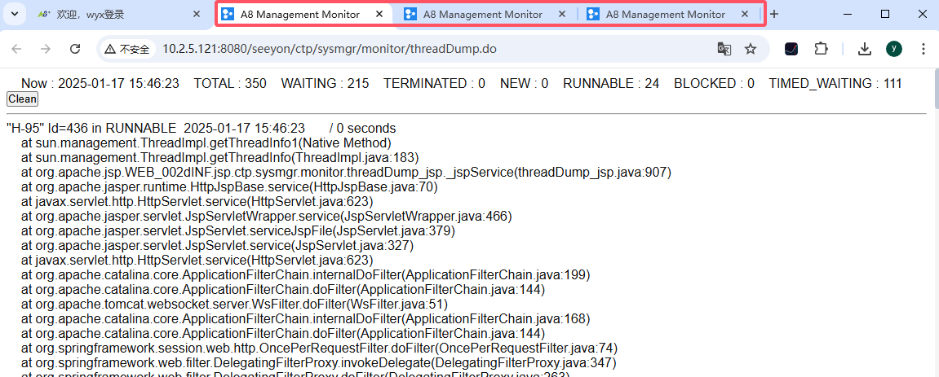
Task: Open the browser downloads icon
Action: click(865, 49)
